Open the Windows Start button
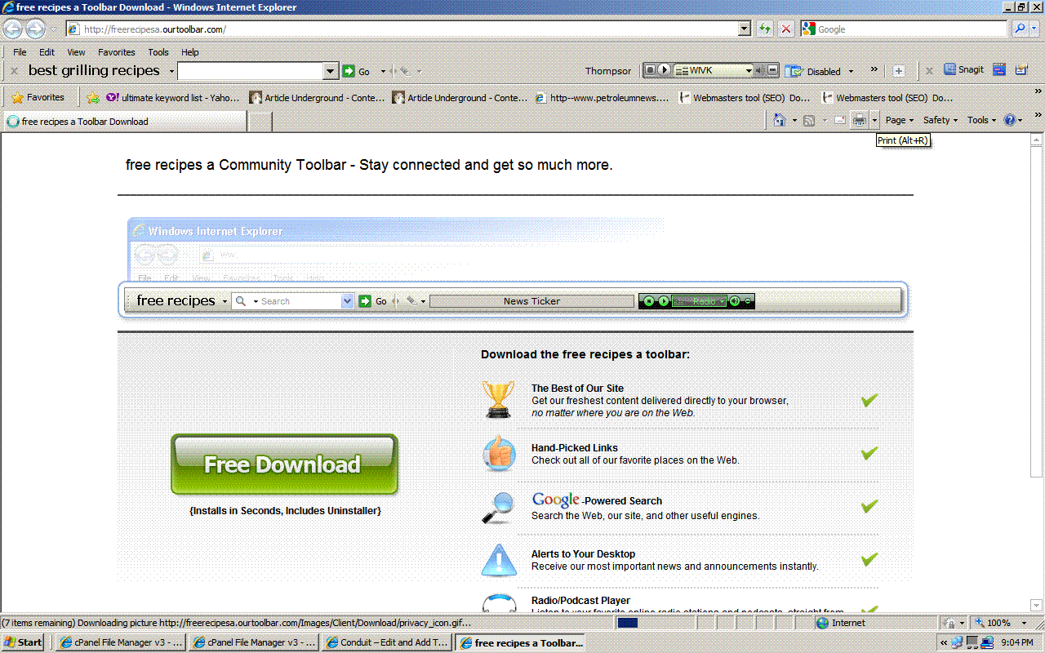 (23, 642)
